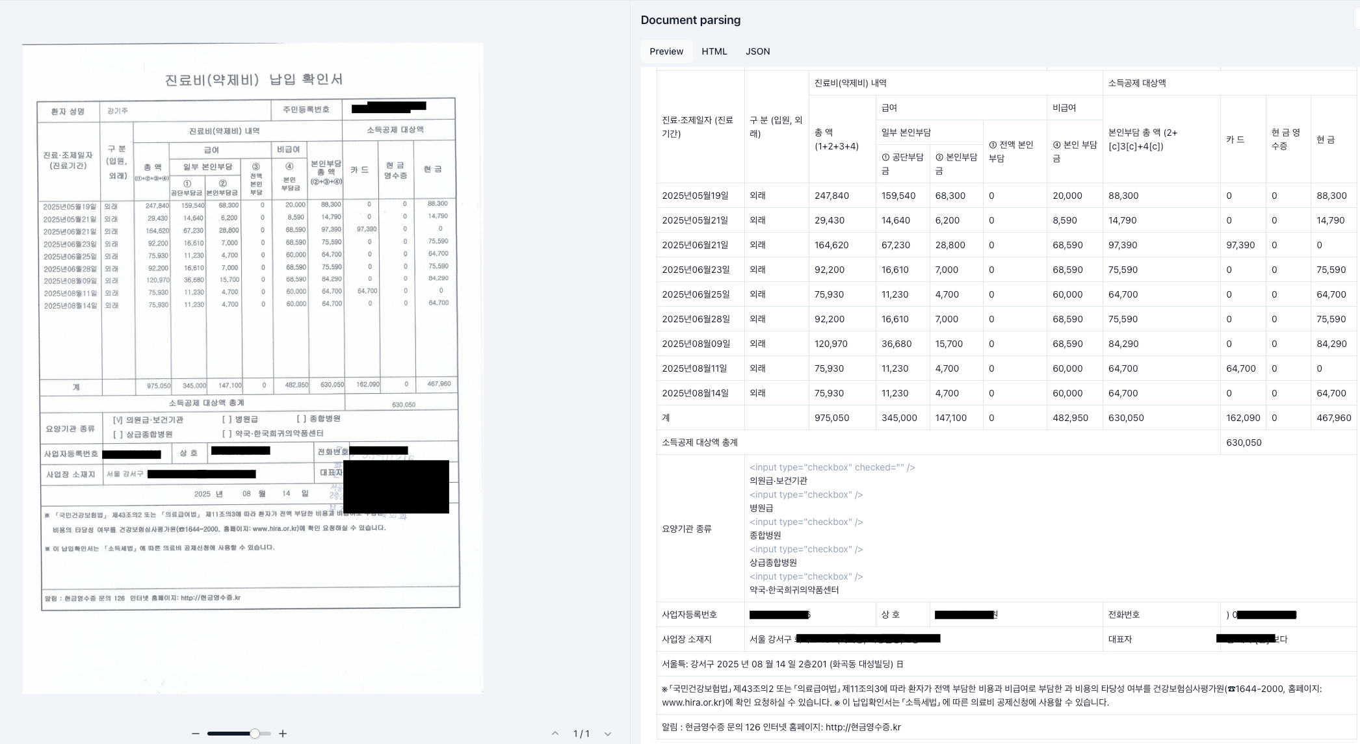Go to previous page with up chevron

pos(555,734)
